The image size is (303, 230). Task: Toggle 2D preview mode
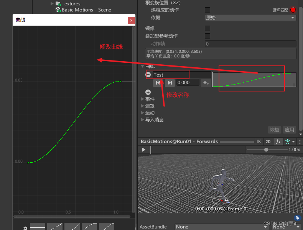coord(268,142)
